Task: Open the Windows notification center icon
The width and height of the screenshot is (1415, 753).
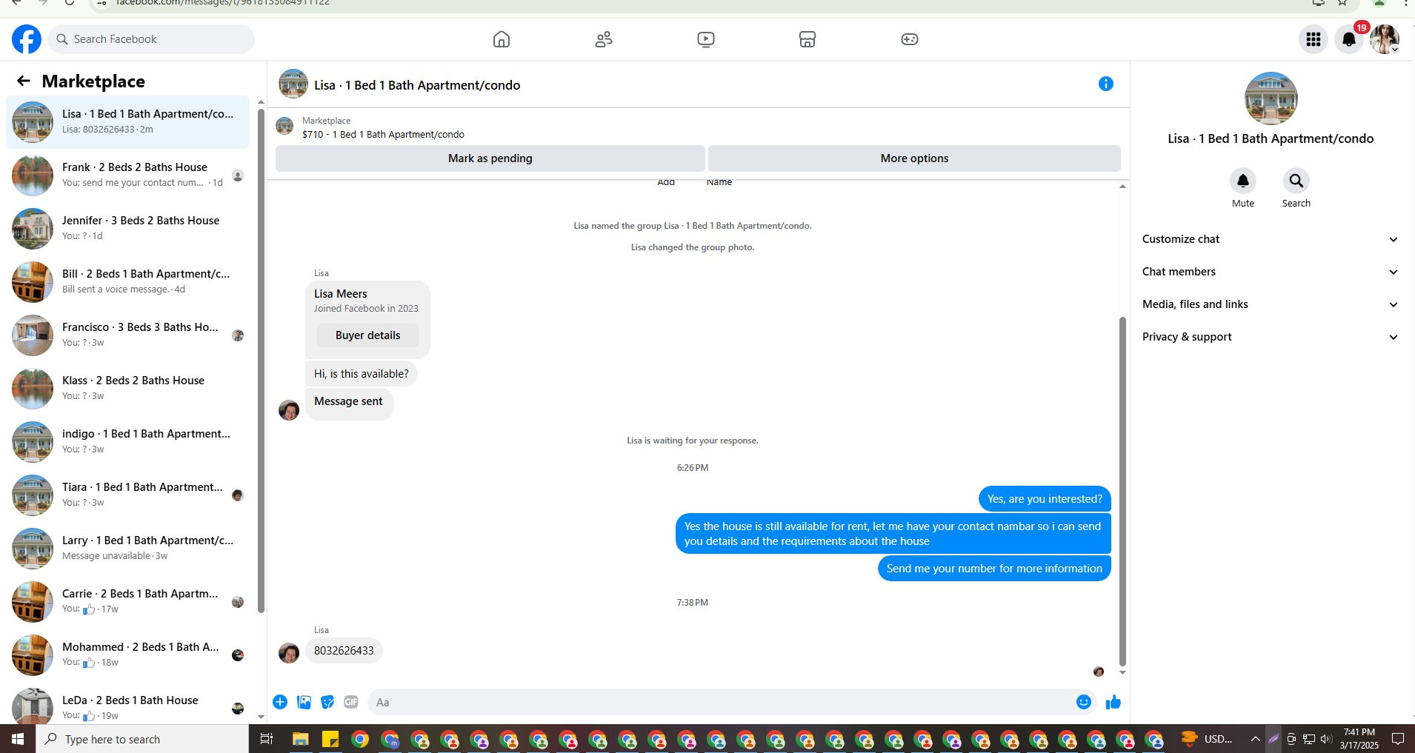Action: pos(1398,739)
